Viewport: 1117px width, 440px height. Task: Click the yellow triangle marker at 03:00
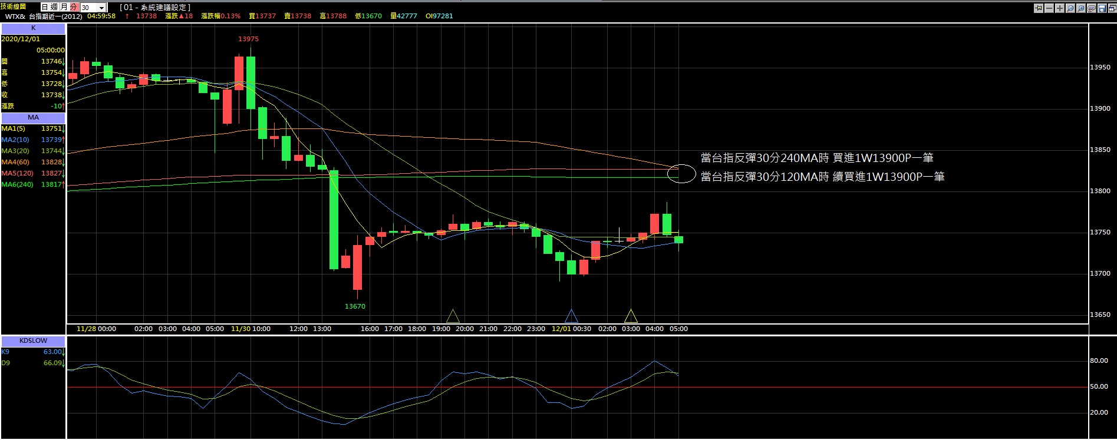(631, 316)
